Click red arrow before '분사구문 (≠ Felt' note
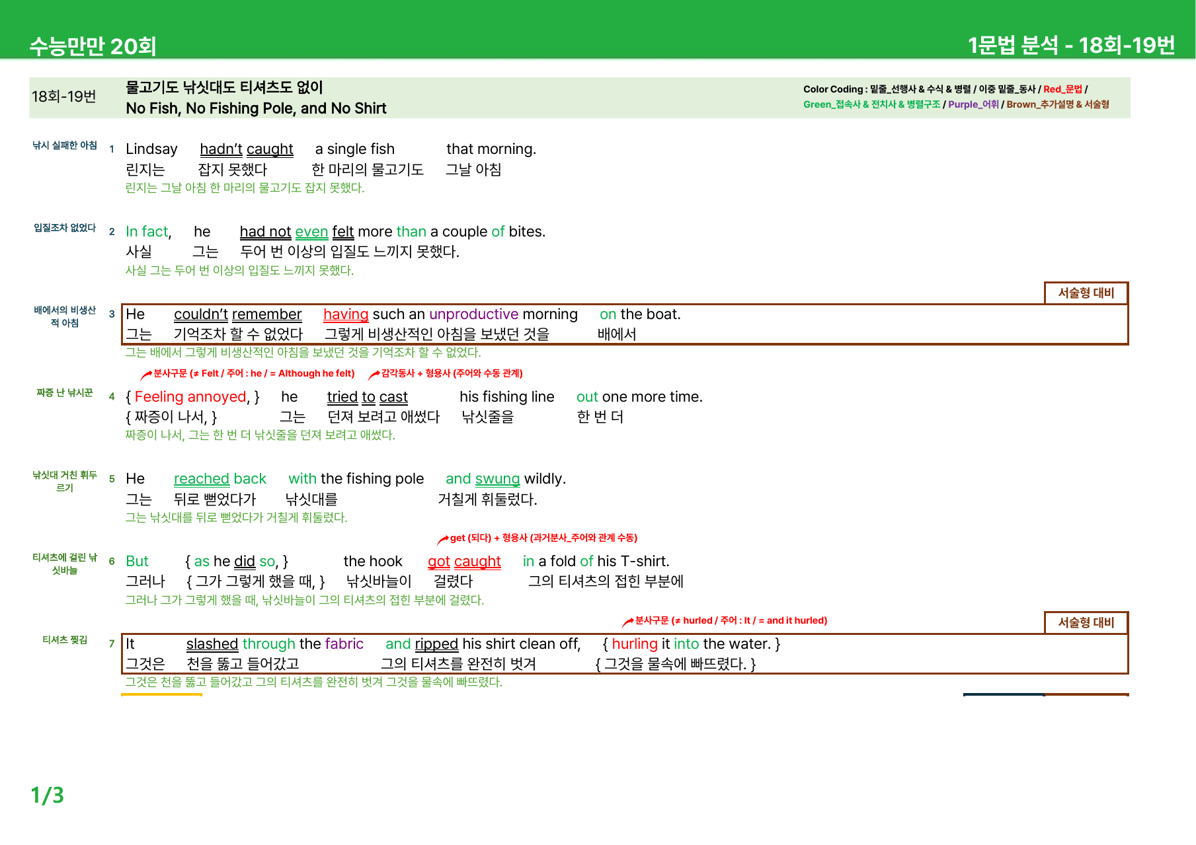The width and height of the screenshot is (1196, 845). tap(146, 375)
